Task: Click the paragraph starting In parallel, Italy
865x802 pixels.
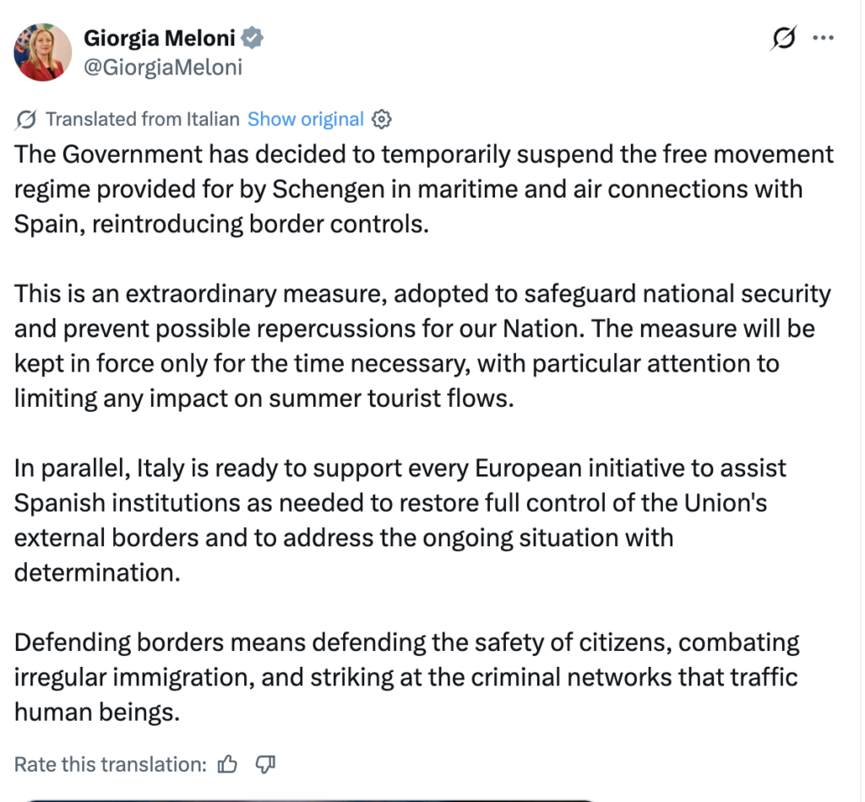Action: click(x=400, y=520)
